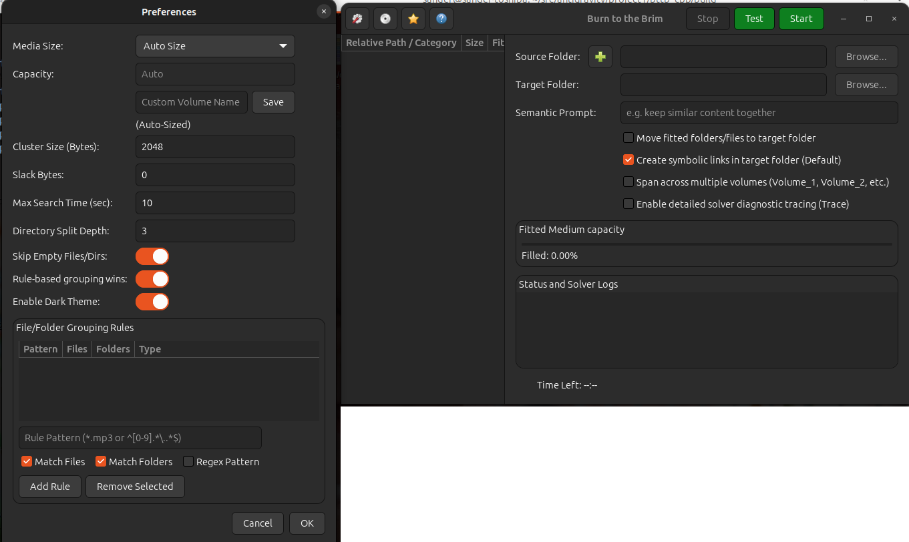Enable Span across multiple volumes option
The width and height of the screenshot is (909, 542).
628,182
